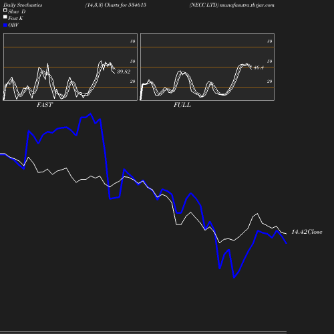Image resolution: width=334 pixels, height=334 pixels.
Task: Click the 80 level label in FULL chart
Action: tap(270, 41)
